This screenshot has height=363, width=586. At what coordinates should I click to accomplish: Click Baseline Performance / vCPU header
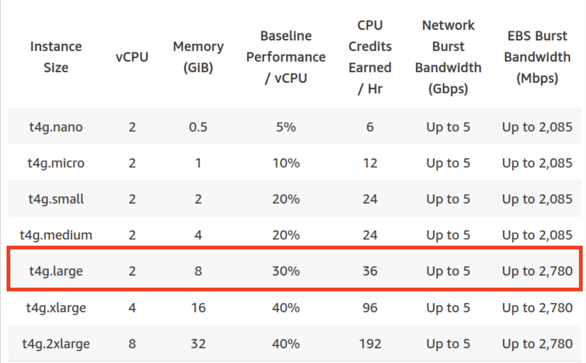pos(286,57)
